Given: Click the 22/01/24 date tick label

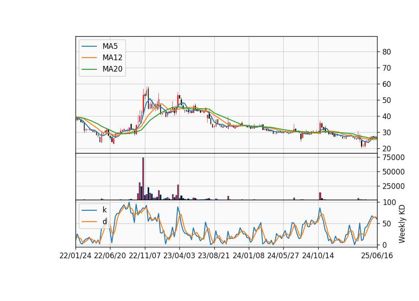Looking at the screenshot, I should tap(76, 256).
